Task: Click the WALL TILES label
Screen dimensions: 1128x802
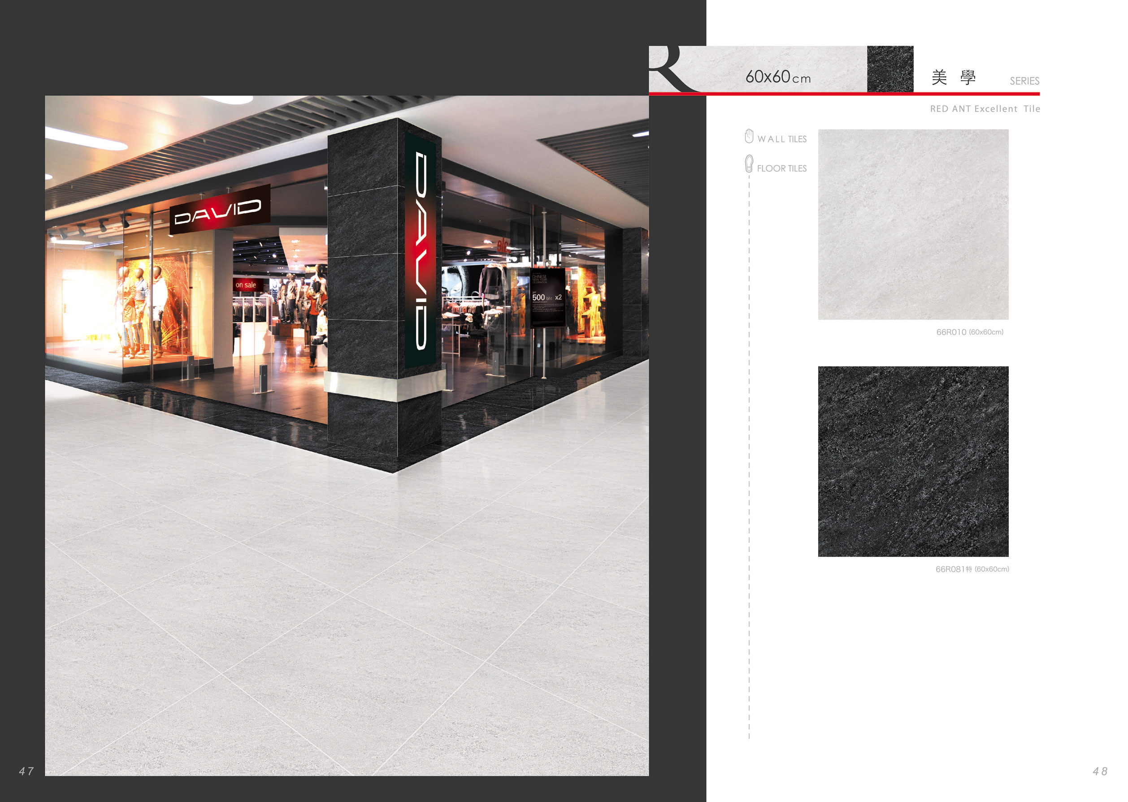Action: 781,139
